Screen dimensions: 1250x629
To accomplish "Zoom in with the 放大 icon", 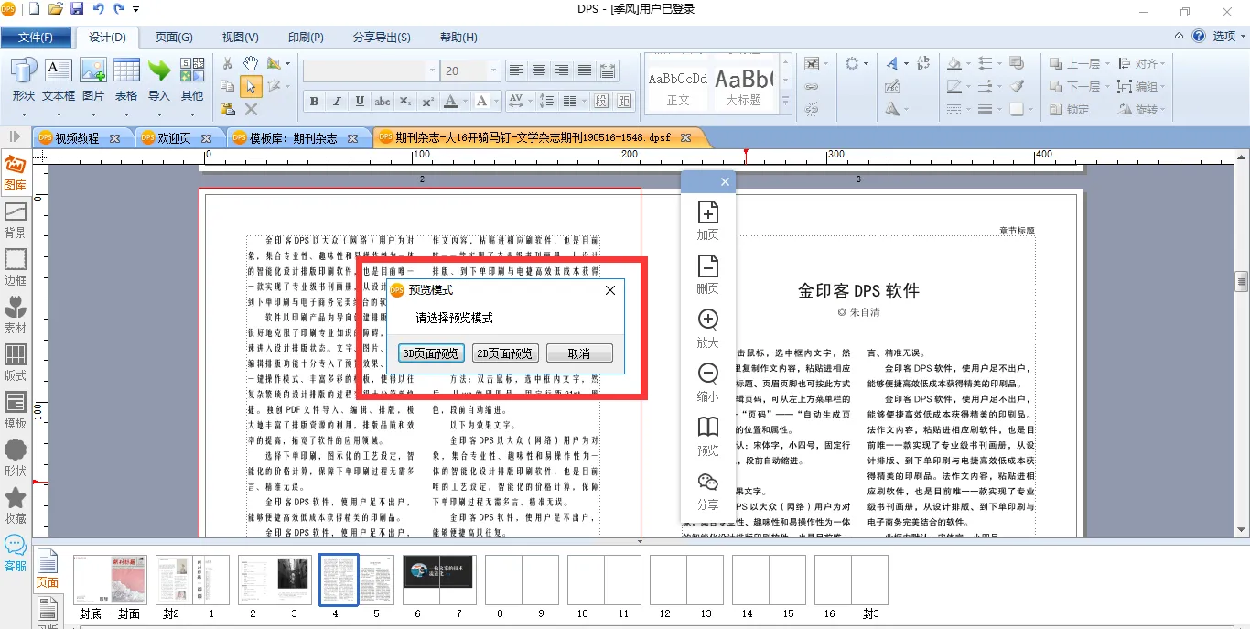I will [x=707, y=328].
